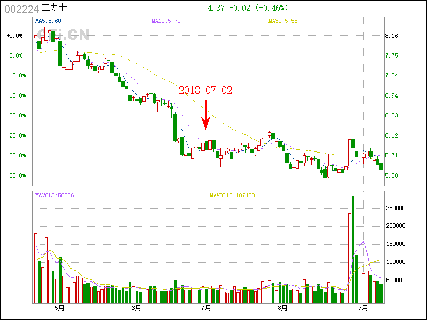Click the MA10:5.70 indicator label

166,21
